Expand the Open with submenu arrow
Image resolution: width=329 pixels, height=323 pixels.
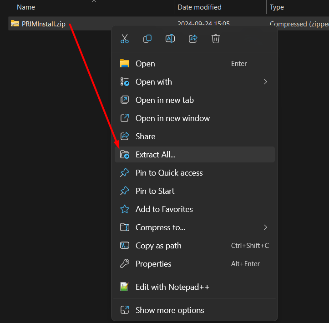tap(266, 82)
